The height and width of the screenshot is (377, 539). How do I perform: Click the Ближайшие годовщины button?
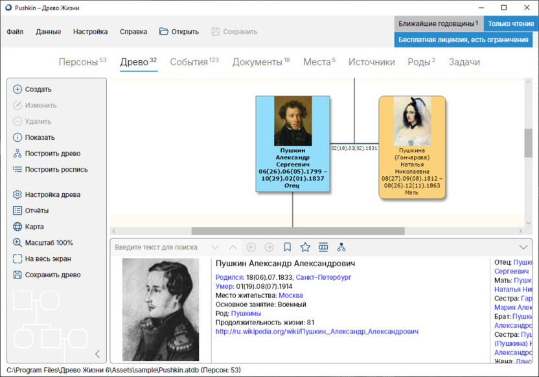click(439, 24)
